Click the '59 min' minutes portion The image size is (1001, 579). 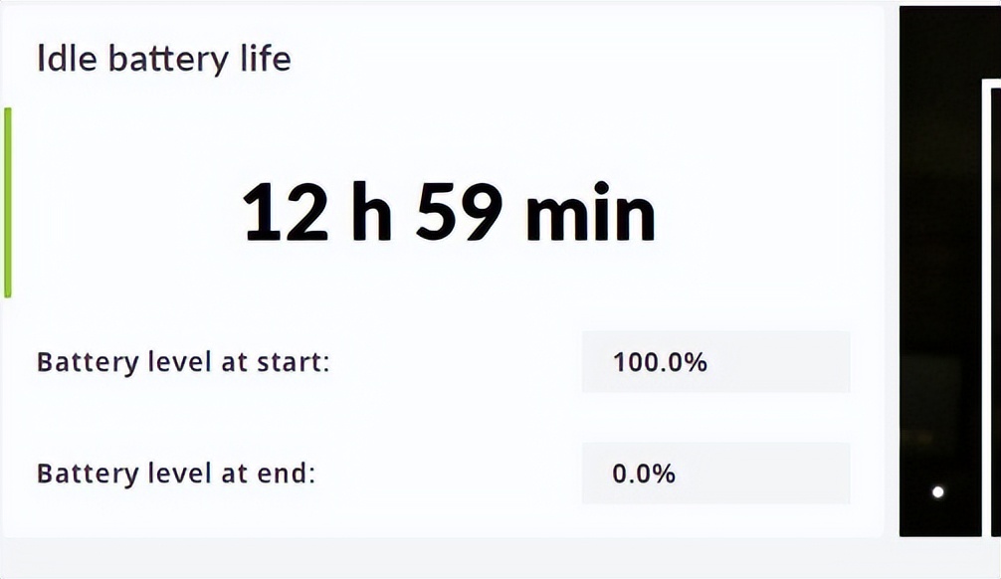(x=535, y=211)
